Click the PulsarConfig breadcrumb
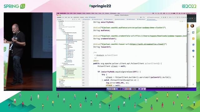Image resolution: width=200 pixels, height=112 pixels. [x=92, y=17]
